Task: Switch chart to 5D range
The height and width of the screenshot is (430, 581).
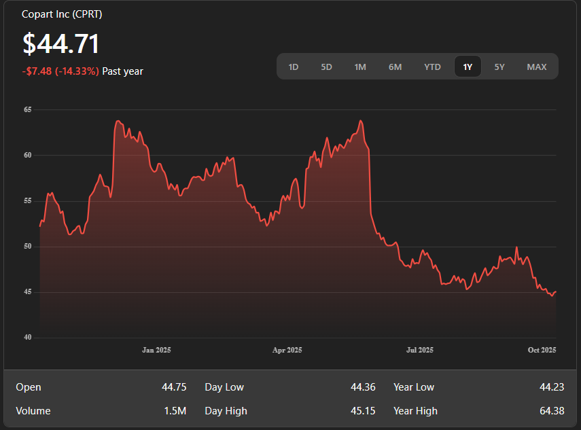Action: pyautogui.click(x=326, y=67)
